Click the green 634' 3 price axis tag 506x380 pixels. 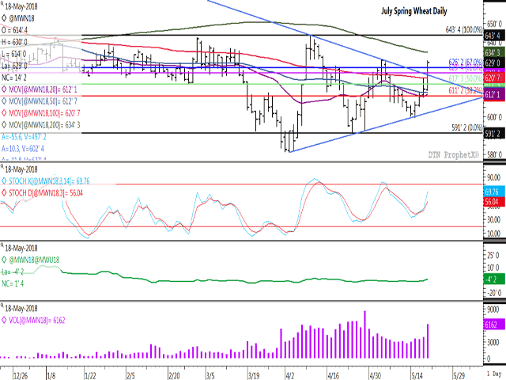click(494, 52)
